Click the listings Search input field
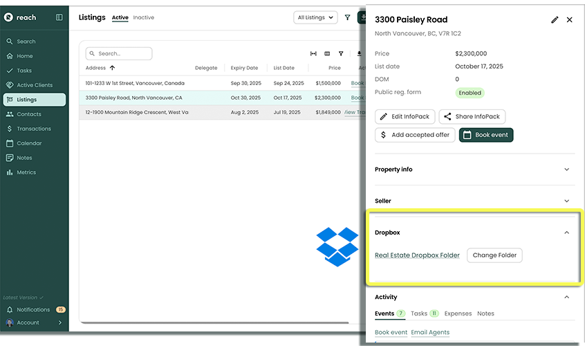Viewport: 585px width, 346px height. point(119,53)
